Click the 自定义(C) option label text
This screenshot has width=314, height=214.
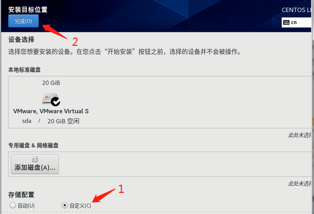coord(80,206)
